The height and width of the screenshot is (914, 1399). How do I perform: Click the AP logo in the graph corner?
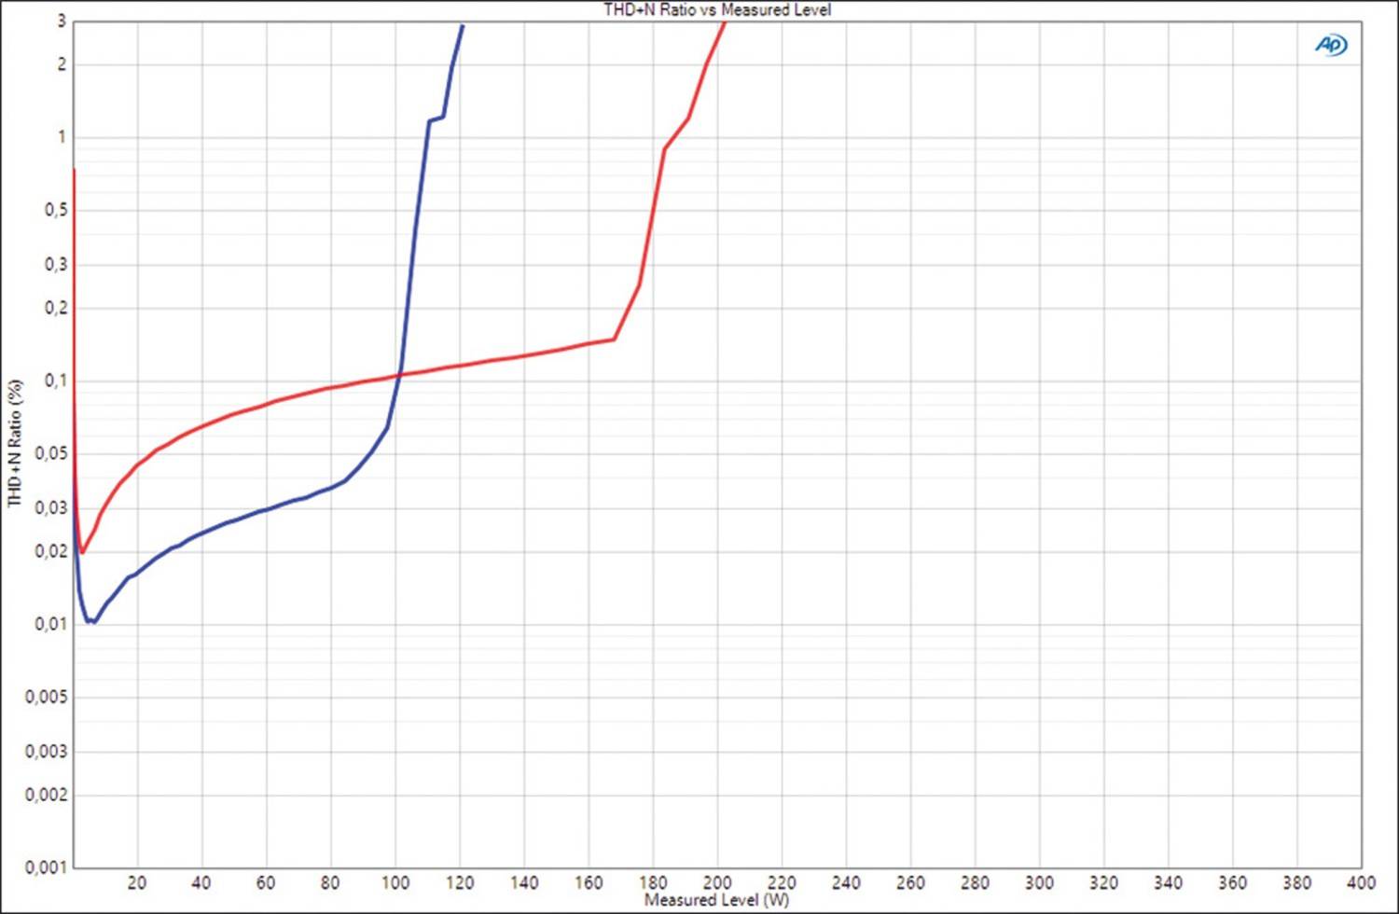click(1331, 45)
